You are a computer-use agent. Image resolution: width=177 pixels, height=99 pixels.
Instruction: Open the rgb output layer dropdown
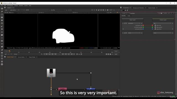(x=162, y=23)
